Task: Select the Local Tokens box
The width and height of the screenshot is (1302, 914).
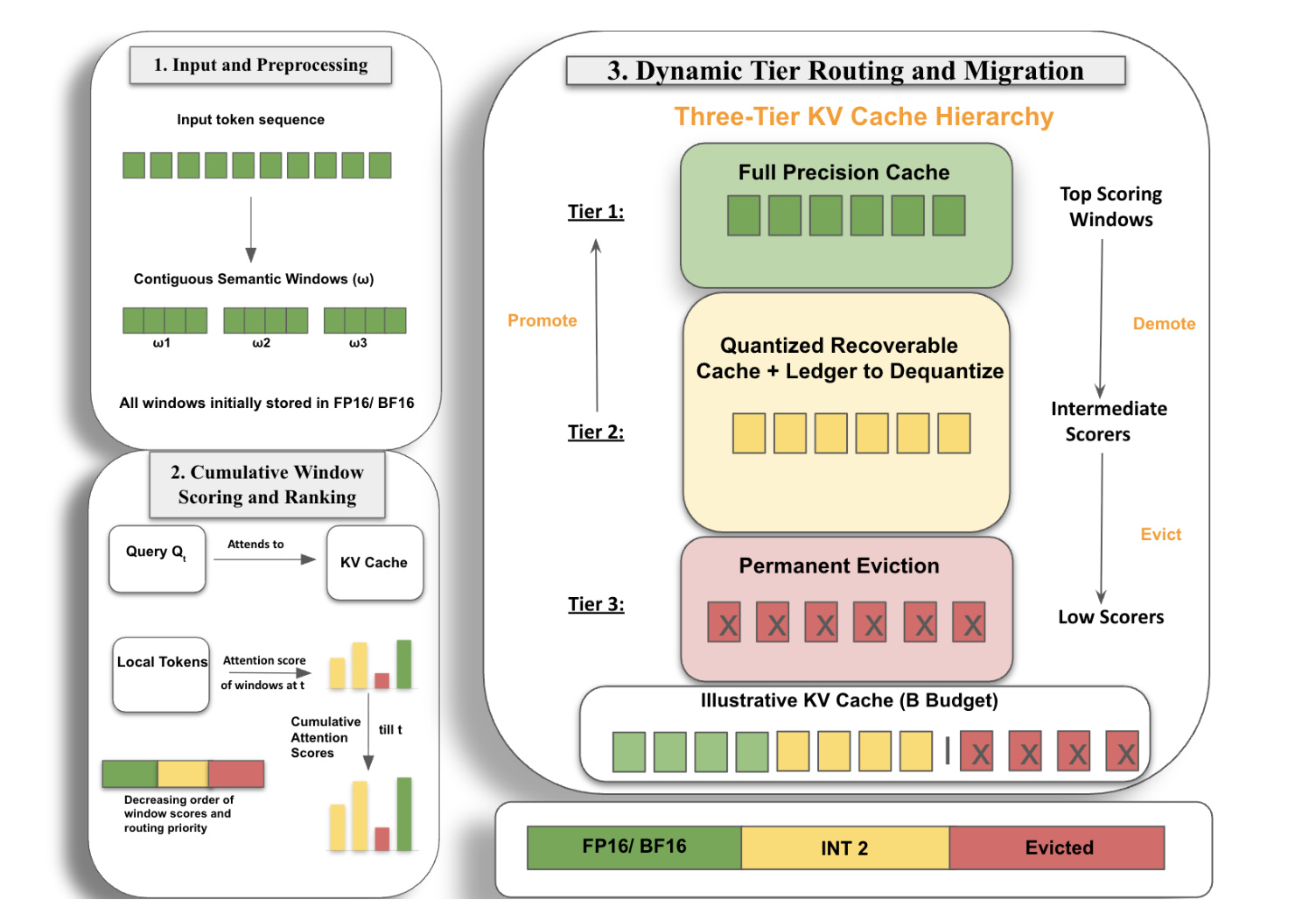Action: coord(161,674)
